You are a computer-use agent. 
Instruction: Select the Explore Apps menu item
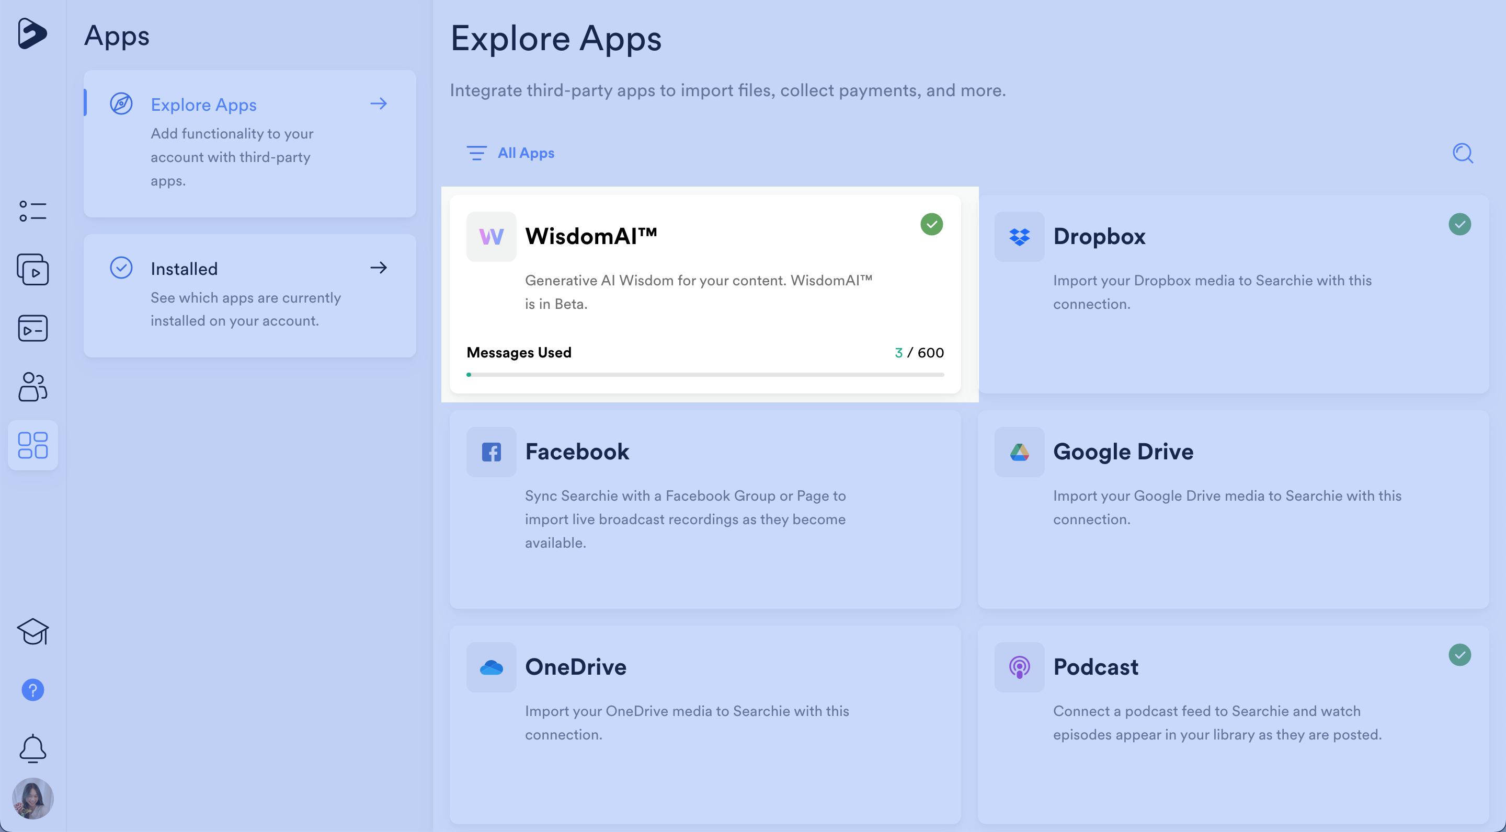pos(203,105)
